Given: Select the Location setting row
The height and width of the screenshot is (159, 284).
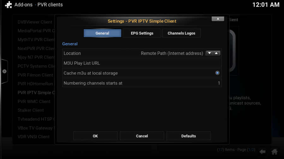Looking at the screenshot, I should (142, 53).
